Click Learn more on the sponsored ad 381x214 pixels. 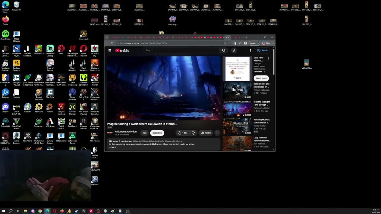click(261, 78)
